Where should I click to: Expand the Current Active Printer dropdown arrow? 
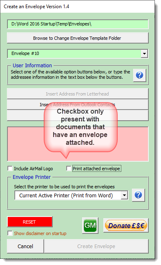(x=124, y=195)
